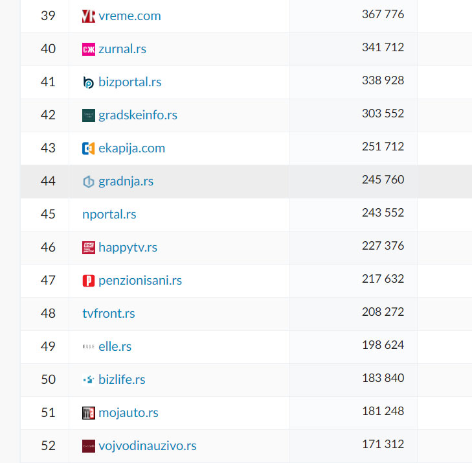Open the mojauto.rs link
Viewport: 472px width, 463px height.
128,412
